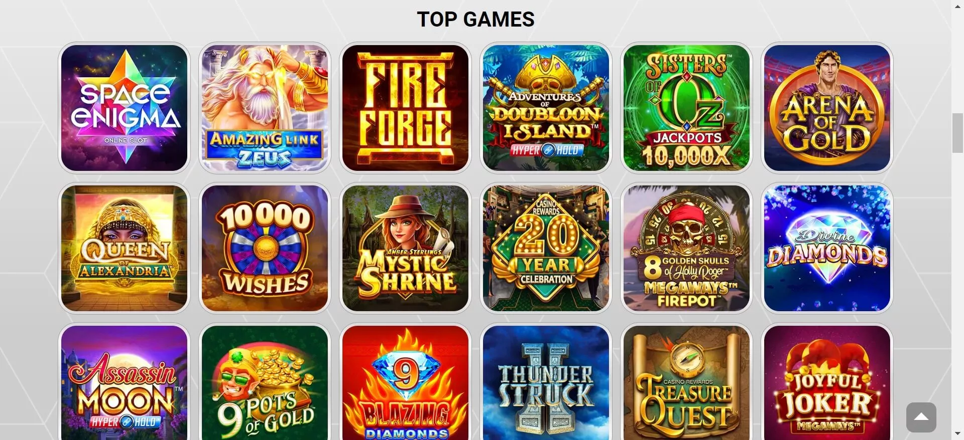Launch the 10000 Wishes game

(265, 248)
